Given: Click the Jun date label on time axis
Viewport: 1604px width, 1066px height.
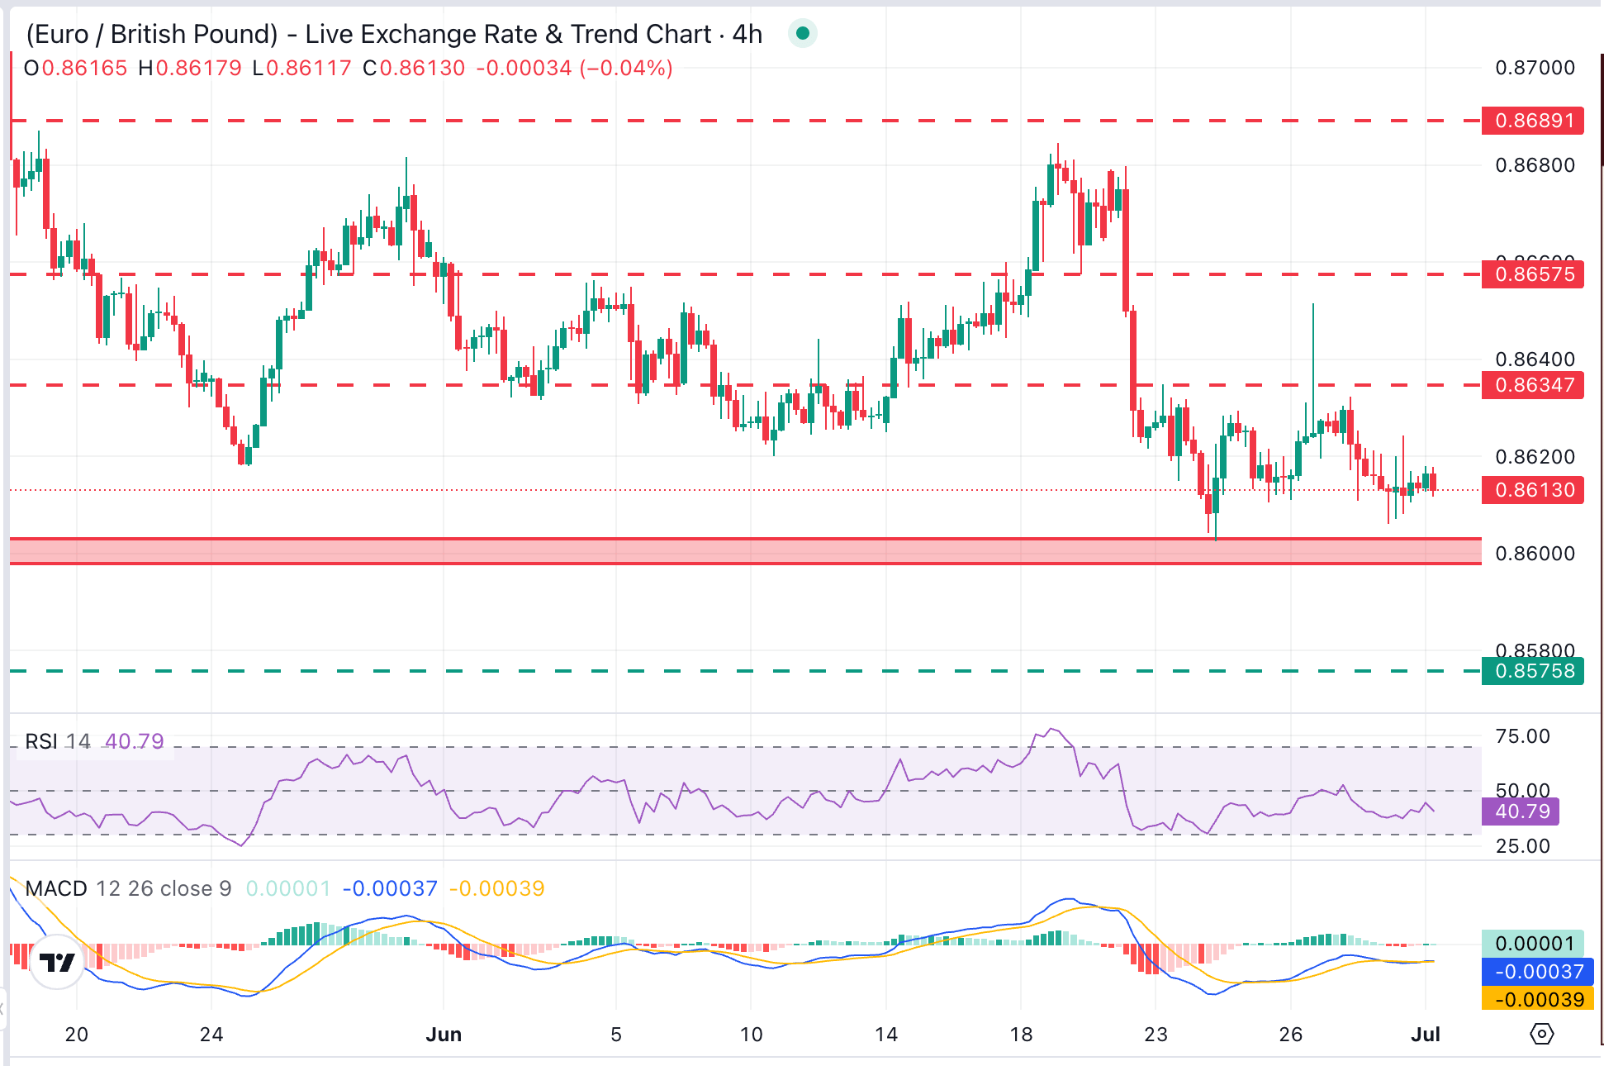Looking at the screenshot, I should pyautogui.click(x=444, y=1035).
